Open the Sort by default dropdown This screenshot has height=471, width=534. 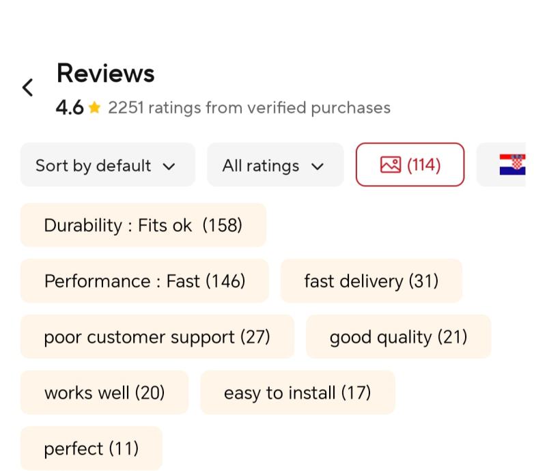click(x=107, y=165)
